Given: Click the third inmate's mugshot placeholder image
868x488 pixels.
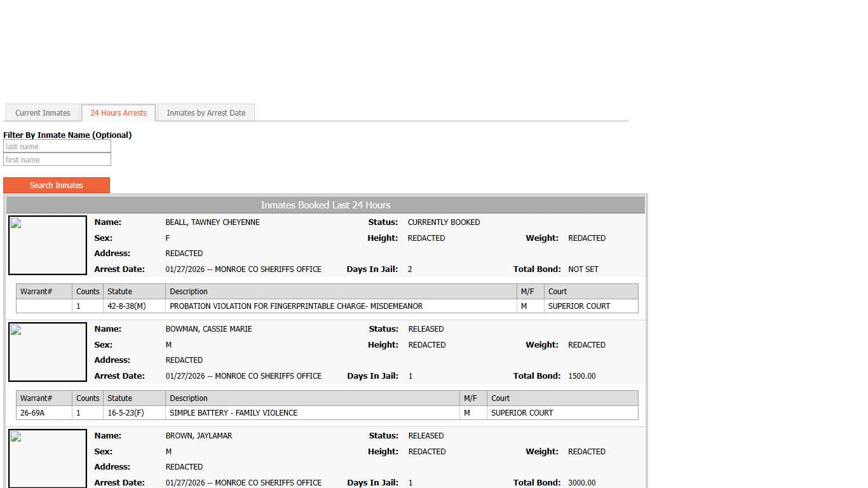Looking at the screenshot, I should tap(48, 458).
